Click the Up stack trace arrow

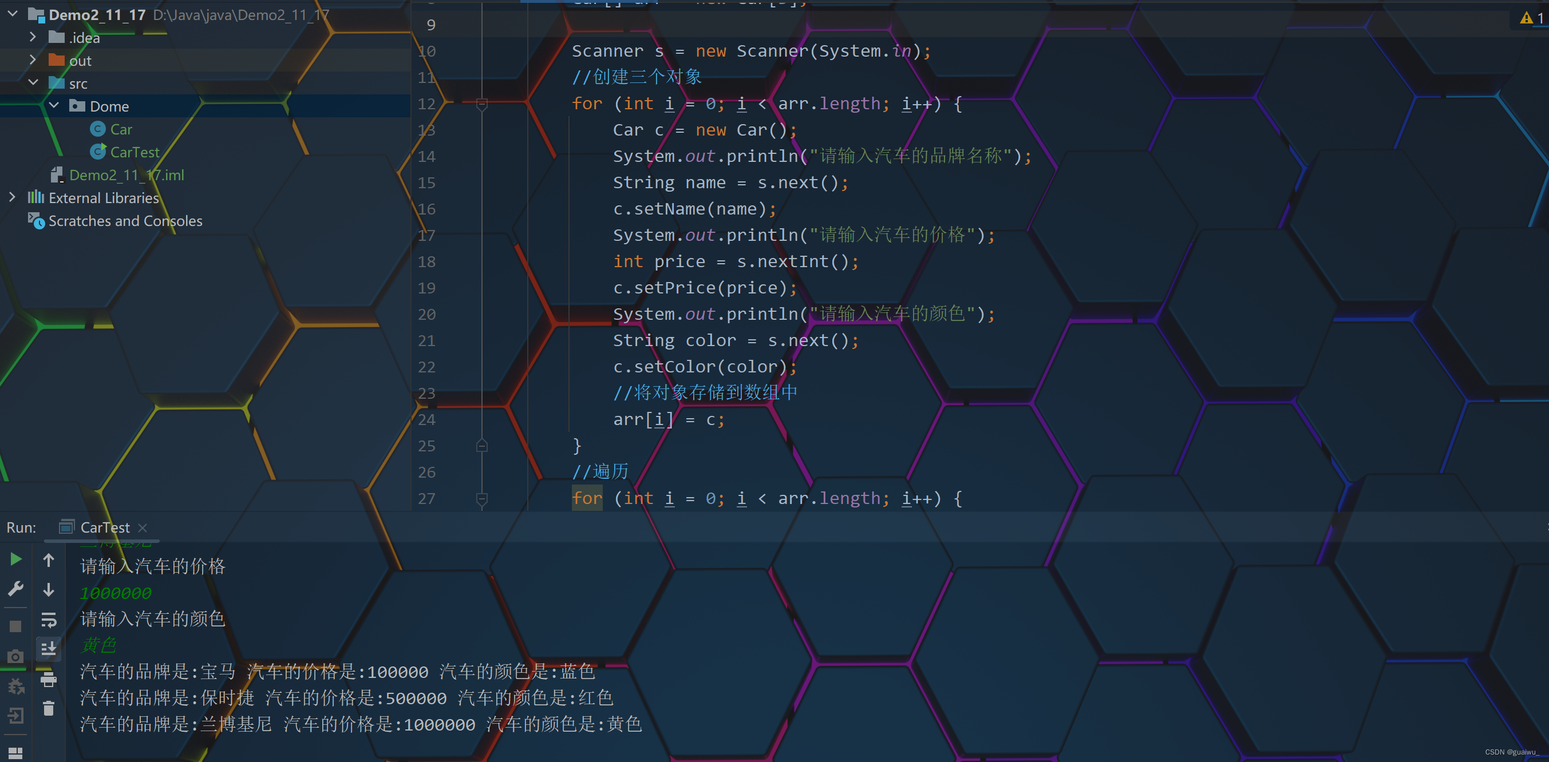click(x=49, y=560)
